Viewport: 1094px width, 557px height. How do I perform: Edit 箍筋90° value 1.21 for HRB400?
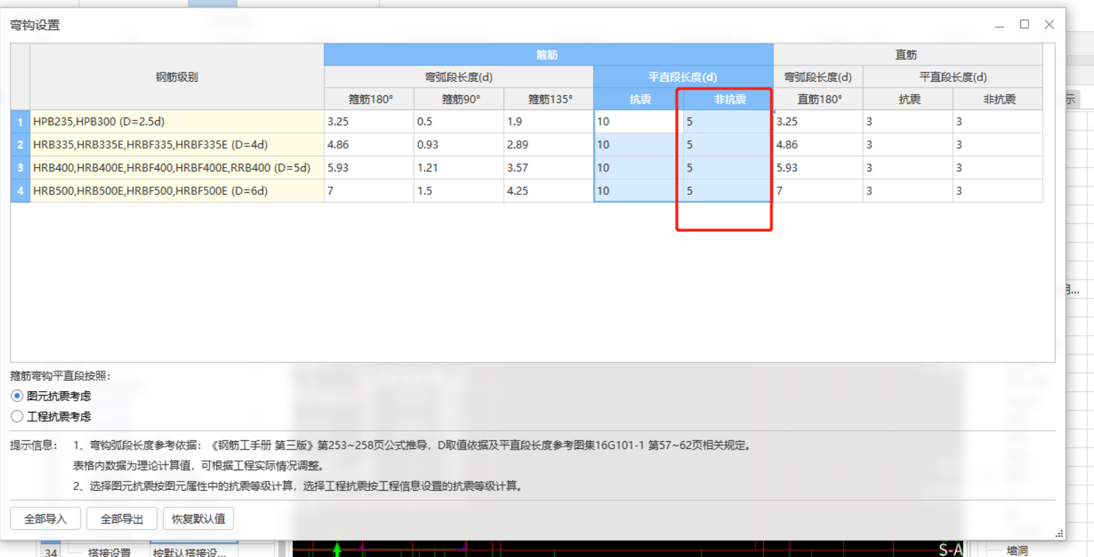pos(459,168)
